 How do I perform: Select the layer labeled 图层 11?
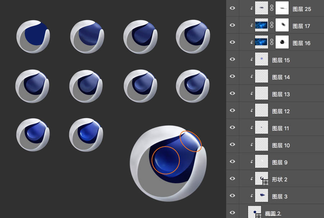click(280, 128)
